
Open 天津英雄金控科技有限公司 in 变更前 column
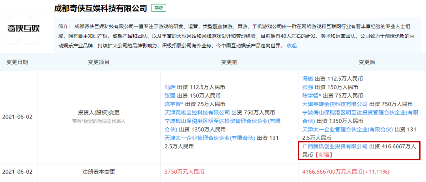coord(197,113)
